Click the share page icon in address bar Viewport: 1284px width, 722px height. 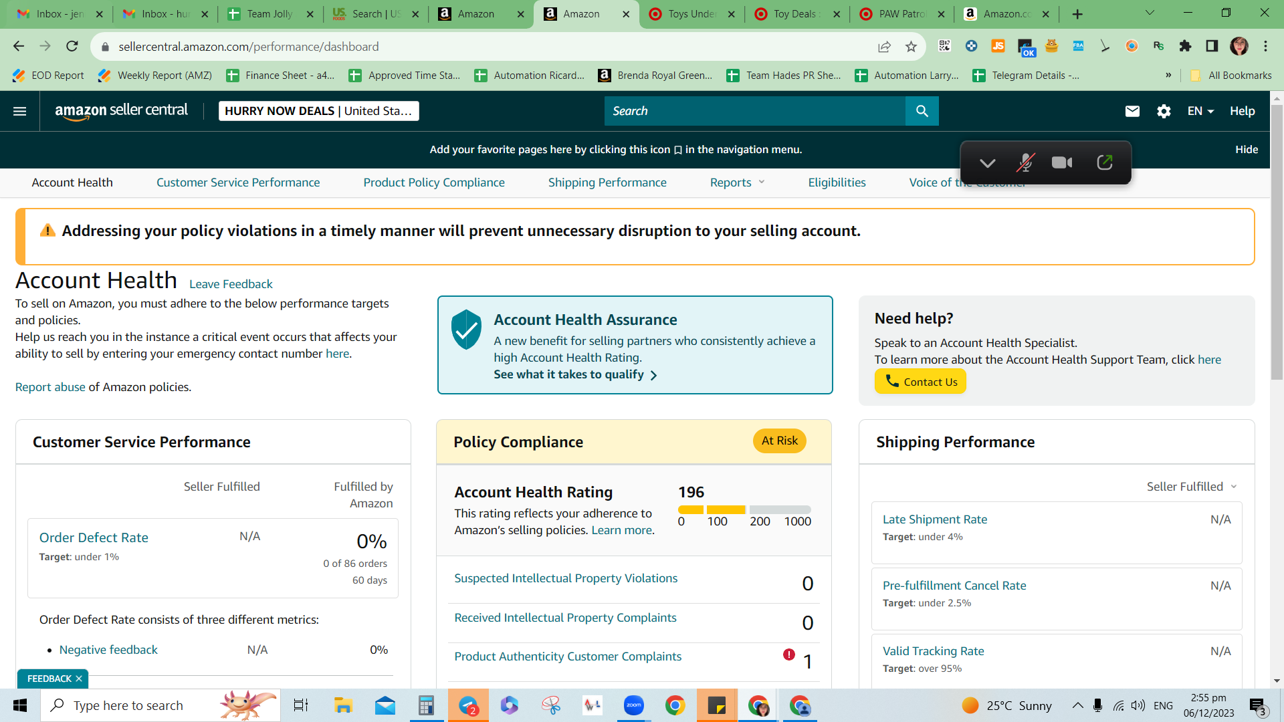coord(884,47)
